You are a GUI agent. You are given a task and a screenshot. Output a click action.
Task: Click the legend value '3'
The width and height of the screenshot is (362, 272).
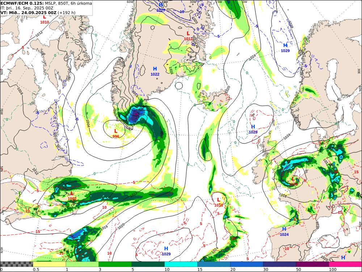[100, 269]
